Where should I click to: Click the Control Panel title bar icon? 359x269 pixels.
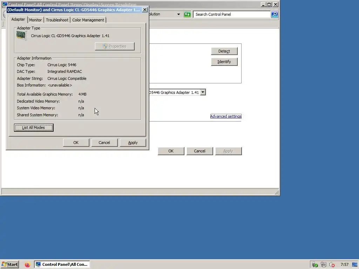click(x=5, y=4)
